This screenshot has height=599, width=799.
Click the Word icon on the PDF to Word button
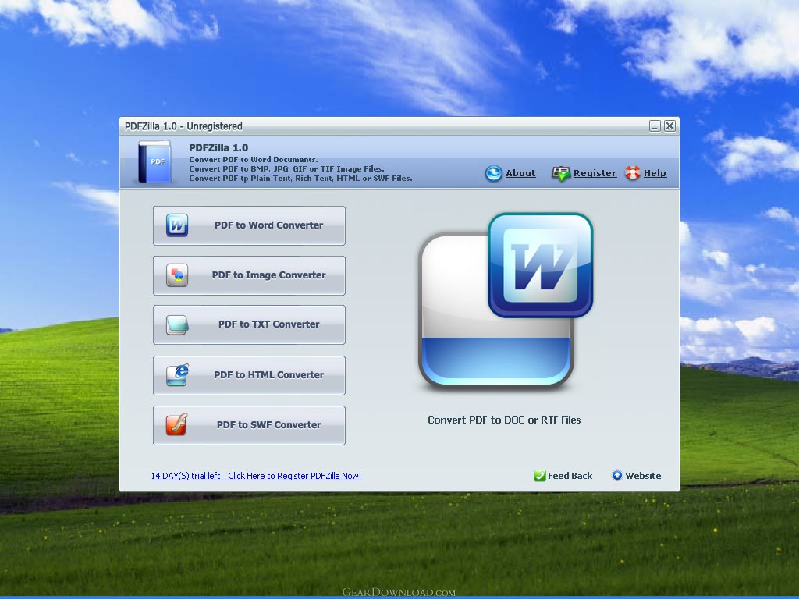177,225
